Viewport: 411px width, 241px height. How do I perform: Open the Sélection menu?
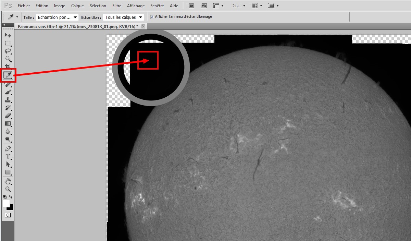[x=98, y=6]
